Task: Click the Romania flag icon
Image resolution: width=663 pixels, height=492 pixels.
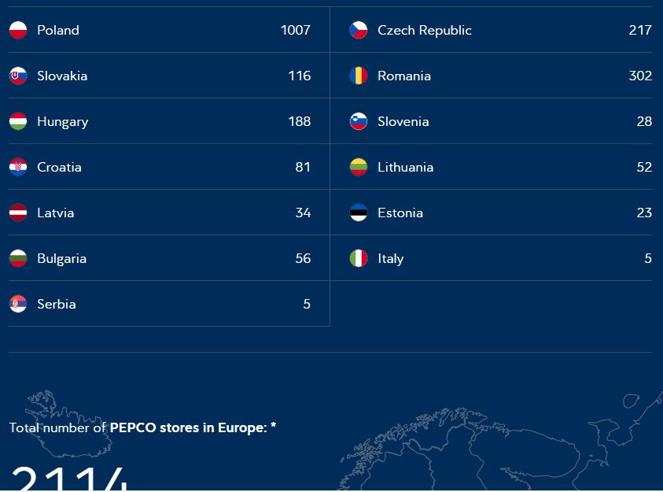Action: click(359, 76)
